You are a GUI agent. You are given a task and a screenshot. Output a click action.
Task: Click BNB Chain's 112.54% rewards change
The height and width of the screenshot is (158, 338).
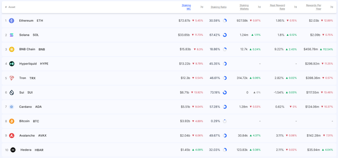tap(327, 50)
